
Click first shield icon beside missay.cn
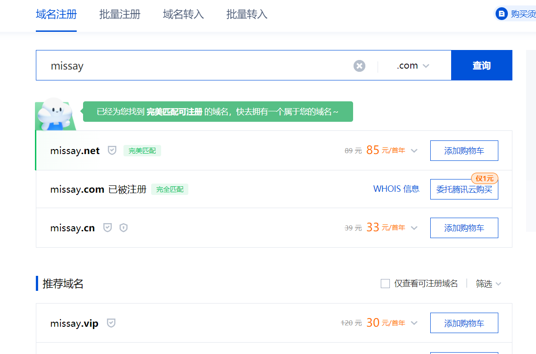108,228
